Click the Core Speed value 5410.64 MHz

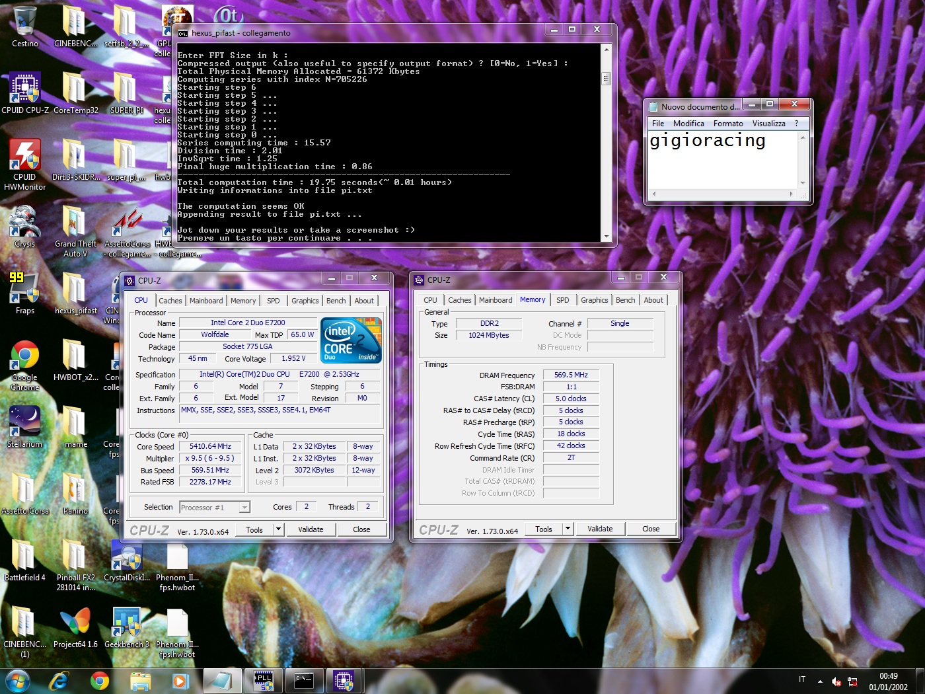210,446
